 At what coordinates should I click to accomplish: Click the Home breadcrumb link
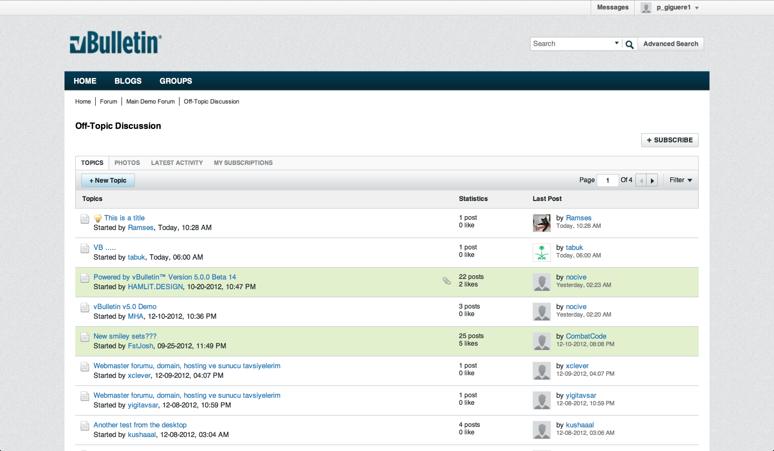[x=83, y=102]
